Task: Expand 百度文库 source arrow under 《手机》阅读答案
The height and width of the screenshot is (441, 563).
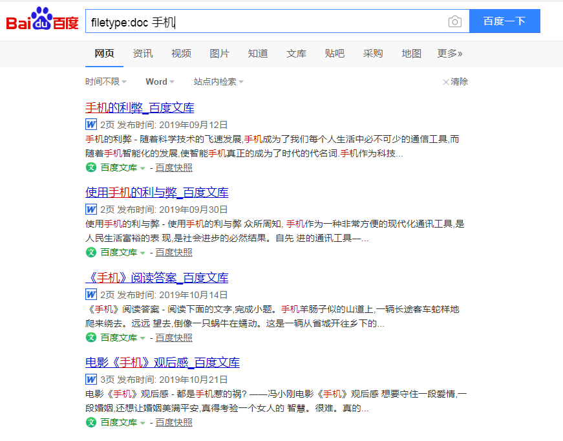Action: (x=142, y=338)
